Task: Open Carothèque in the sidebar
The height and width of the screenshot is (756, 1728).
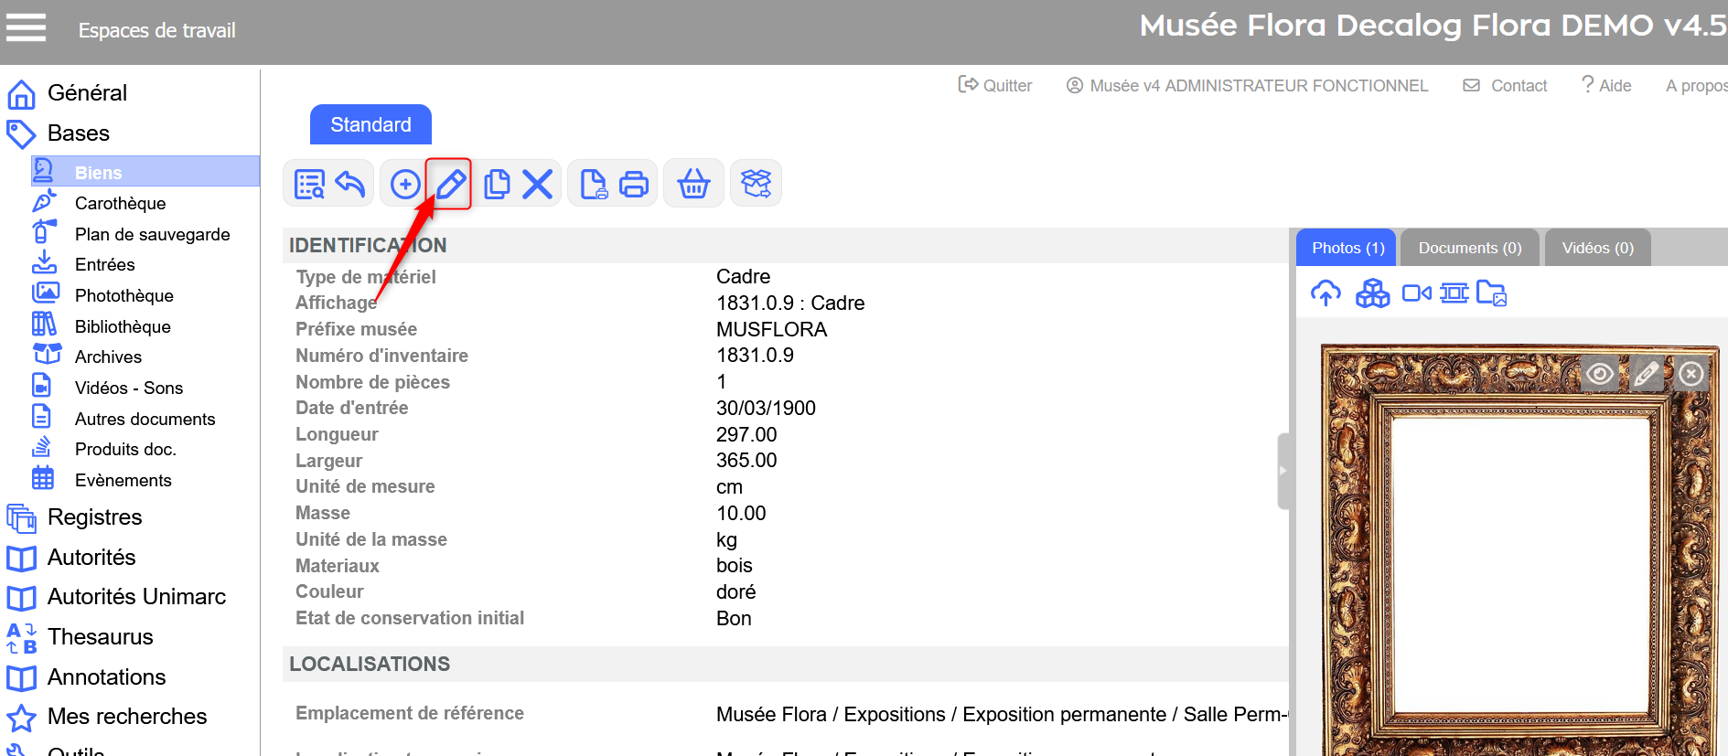Action: (120, 203)
